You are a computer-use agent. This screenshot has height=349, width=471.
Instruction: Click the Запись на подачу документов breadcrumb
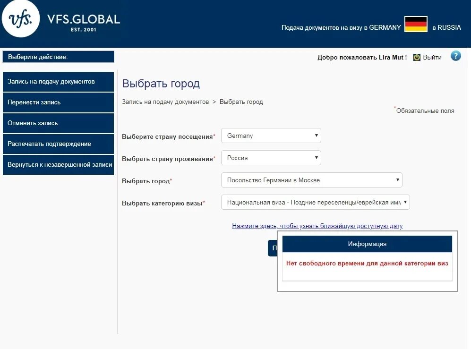165,102
